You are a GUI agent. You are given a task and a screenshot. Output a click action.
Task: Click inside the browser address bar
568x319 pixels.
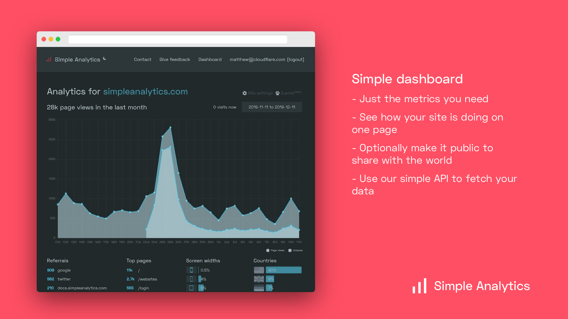tap(177, 39)
